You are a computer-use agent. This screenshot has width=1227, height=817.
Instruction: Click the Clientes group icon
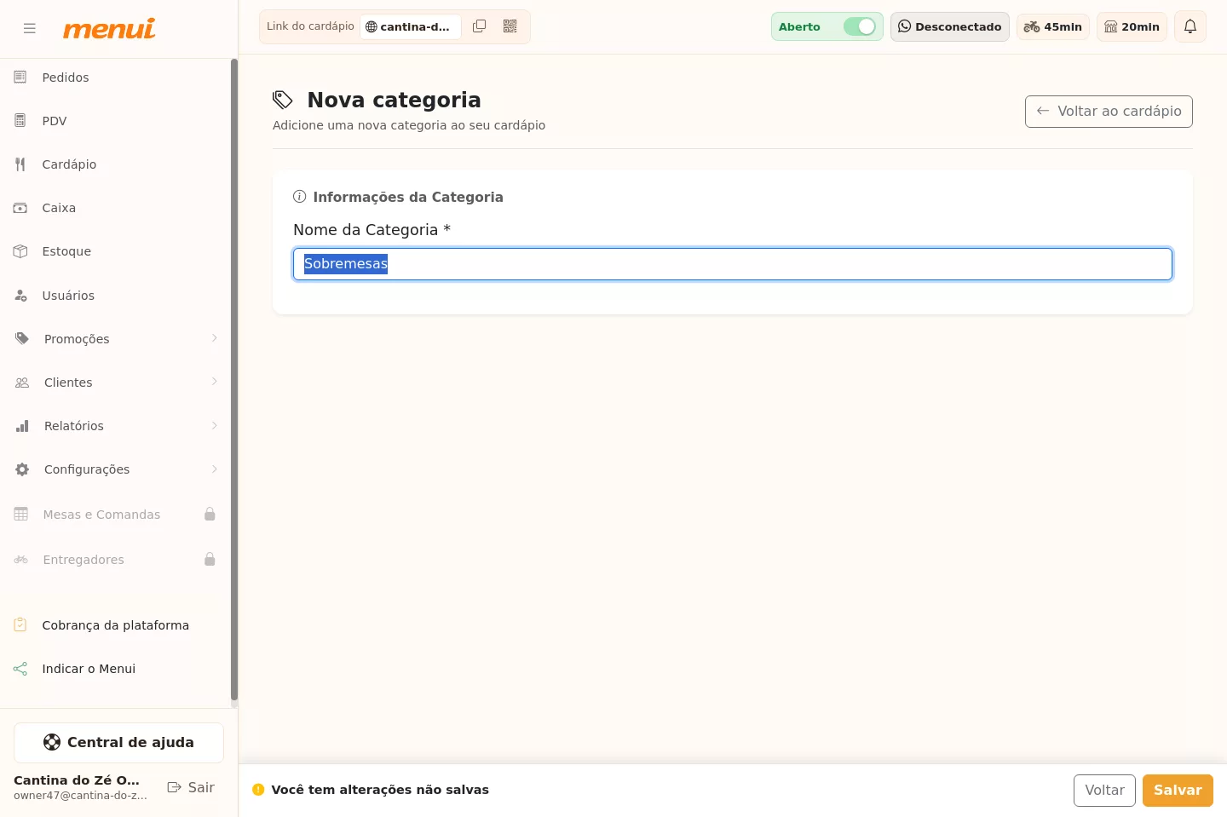point(22,383)
